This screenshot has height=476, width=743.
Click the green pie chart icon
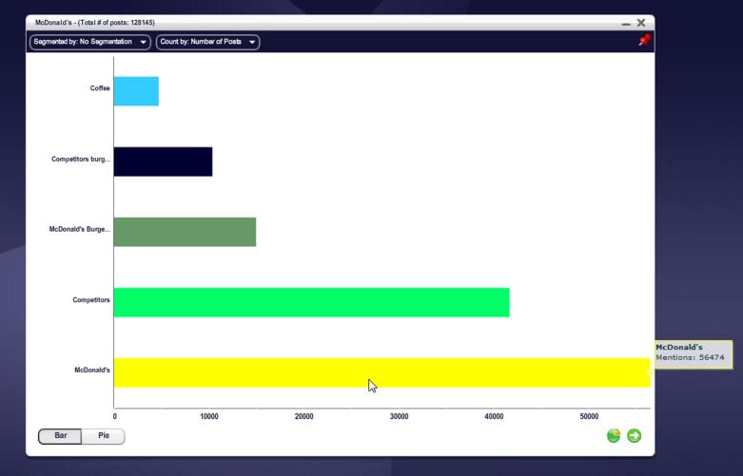[614, 435]
